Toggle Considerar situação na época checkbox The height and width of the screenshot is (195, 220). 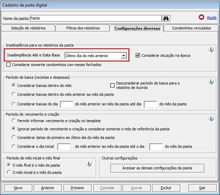point(138,55)
